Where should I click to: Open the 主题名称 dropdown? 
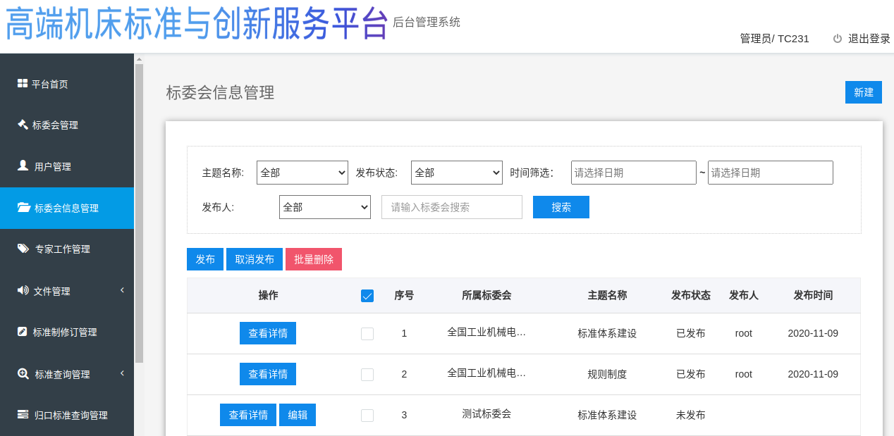click(x=302, y=173)
